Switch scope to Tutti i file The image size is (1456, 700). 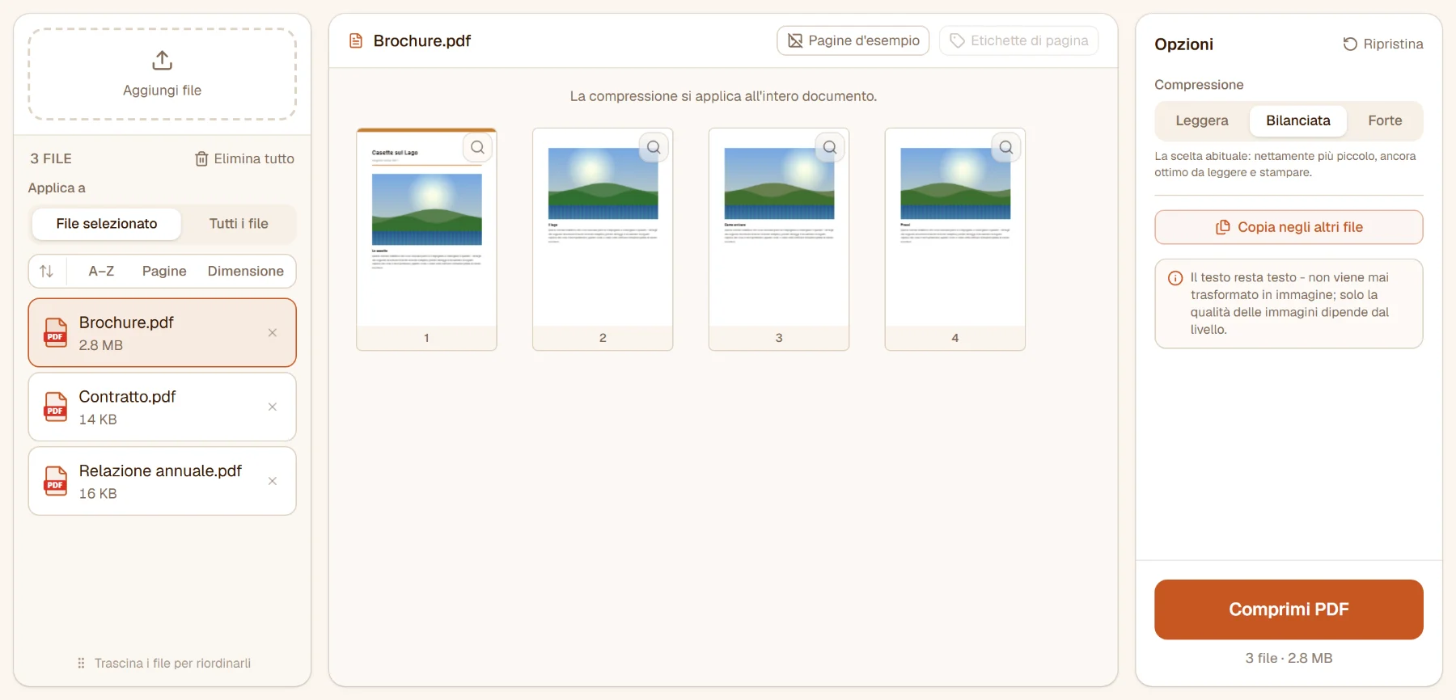pos(239,224)
